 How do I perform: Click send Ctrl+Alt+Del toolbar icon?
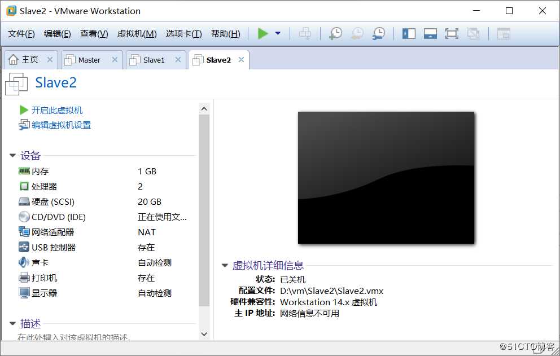click(x=305, y=33)
